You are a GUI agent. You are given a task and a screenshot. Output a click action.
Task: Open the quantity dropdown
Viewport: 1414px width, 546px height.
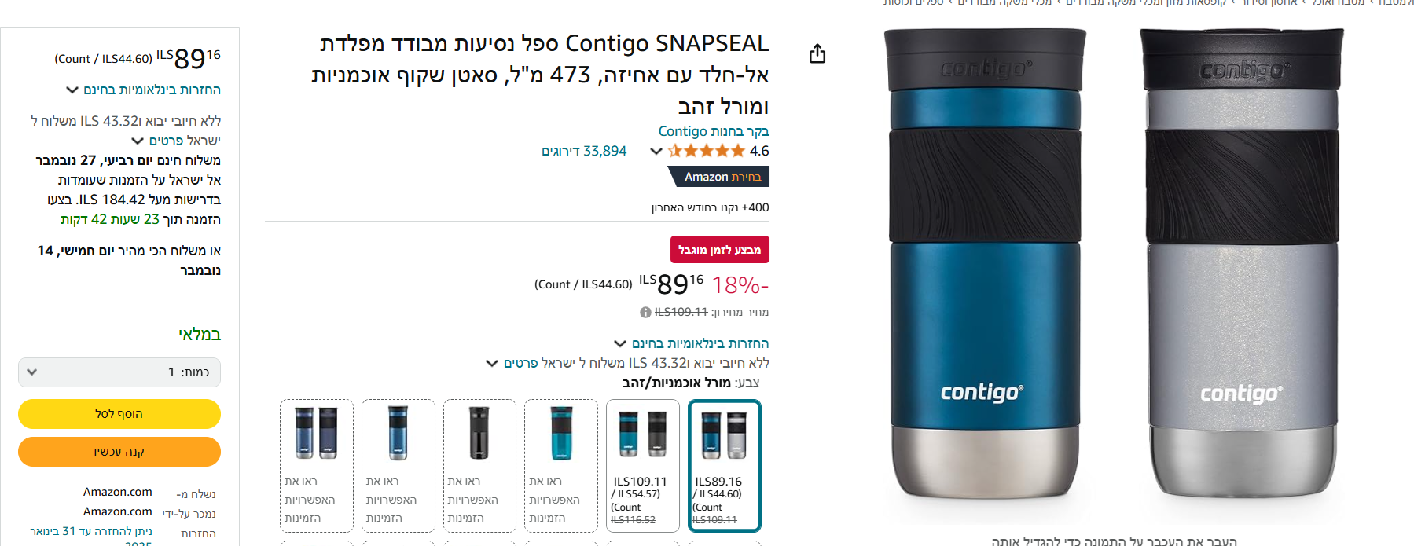pos(119,372)
